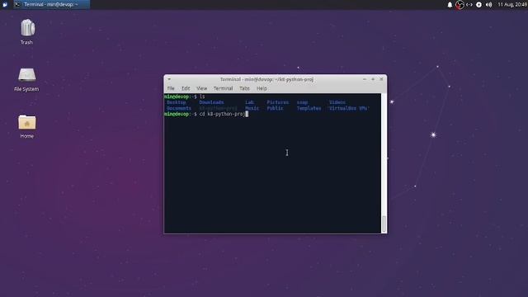Open the volume speaker icon
This screenshot has width=528, height=297.
tap(488, 5)
